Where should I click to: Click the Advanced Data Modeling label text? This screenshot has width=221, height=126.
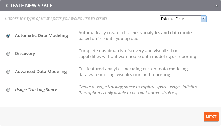[41, 72]
